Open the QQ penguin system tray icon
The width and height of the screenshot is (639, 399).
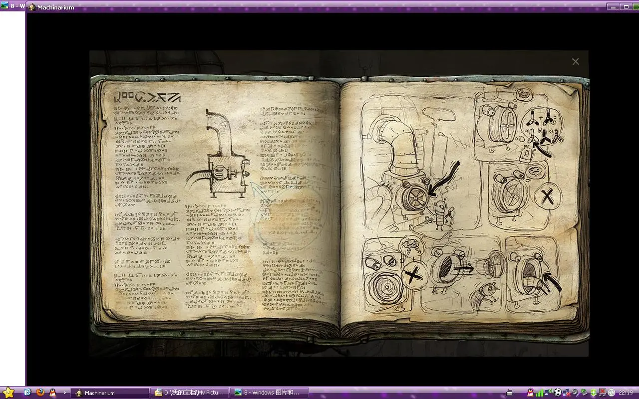[x=530, y=393]
